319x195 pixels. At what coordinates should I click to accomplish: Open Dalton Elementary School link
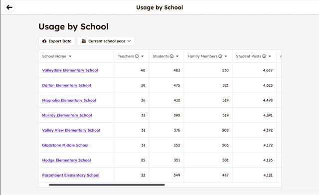pos(66,85)
